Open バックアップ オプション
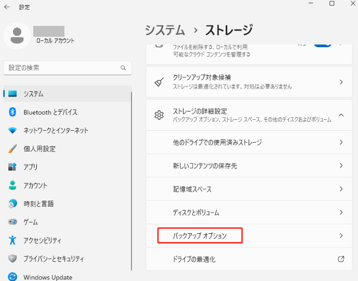Image resolution: width=358 pixels, height=281 pixels. tap(200, 236)
